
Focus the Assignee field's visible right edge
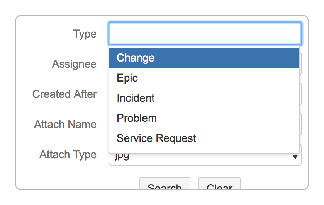[x=300, y=64]
